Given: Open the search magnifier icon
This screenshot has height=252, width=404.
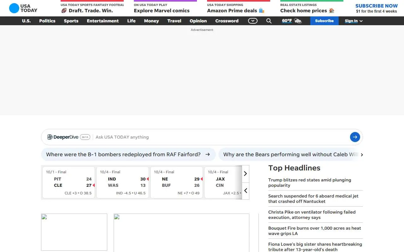Looking at the screenshot, I should [269, 21].
